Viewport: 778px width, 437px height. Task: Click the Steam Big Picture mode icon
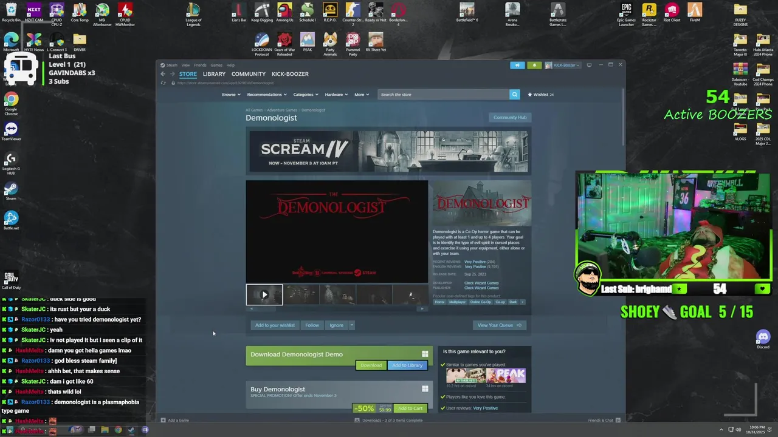[589, 65]
